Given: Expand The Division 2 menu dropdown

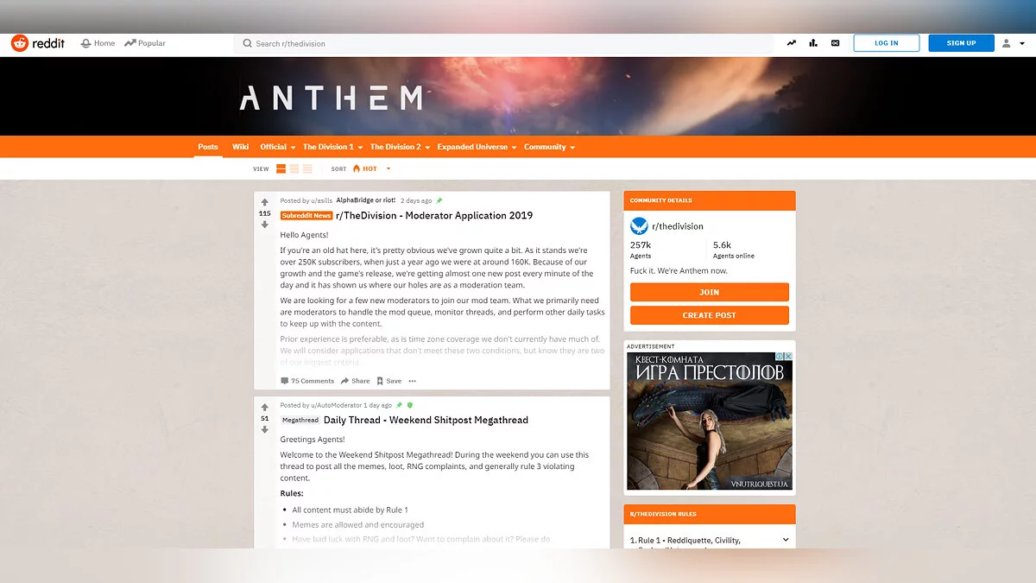Looking at the screenshot, I should coord(401,147).
